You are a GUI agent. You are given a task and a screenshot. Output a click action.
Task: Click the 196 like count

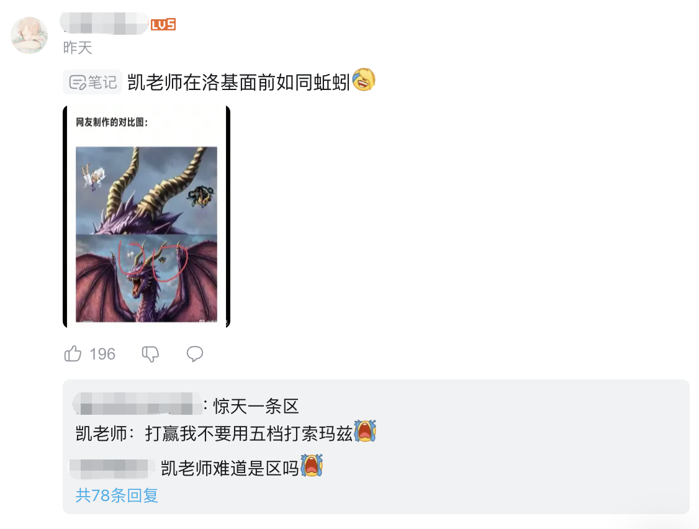pyautogui.click(x=102, y=354)
